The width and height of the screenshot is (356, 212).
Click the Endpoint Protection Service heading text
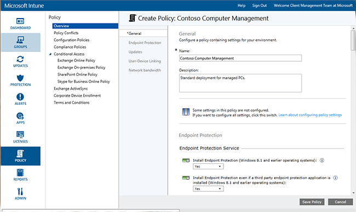point(209,148)
